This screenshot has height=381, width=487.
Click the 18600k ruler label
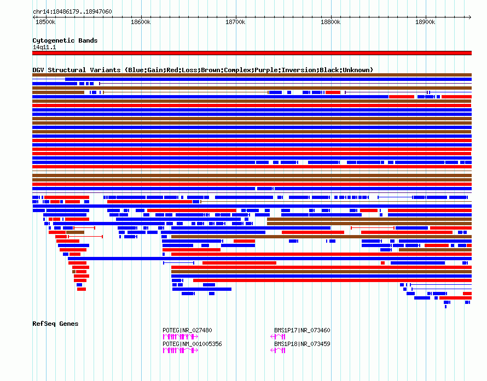pos(141,22)
